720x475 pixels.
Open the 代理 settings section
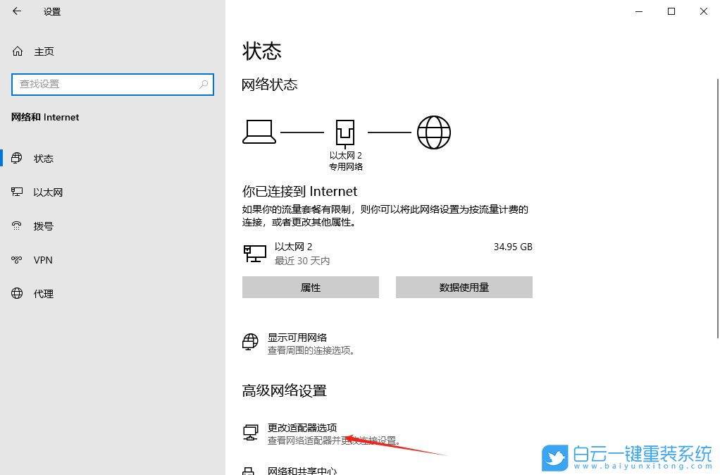[x=44, y=294]
